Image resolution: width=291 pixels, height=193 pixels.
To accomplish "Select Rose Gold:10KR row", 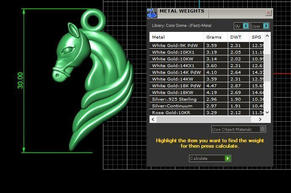I will point(206,112).
